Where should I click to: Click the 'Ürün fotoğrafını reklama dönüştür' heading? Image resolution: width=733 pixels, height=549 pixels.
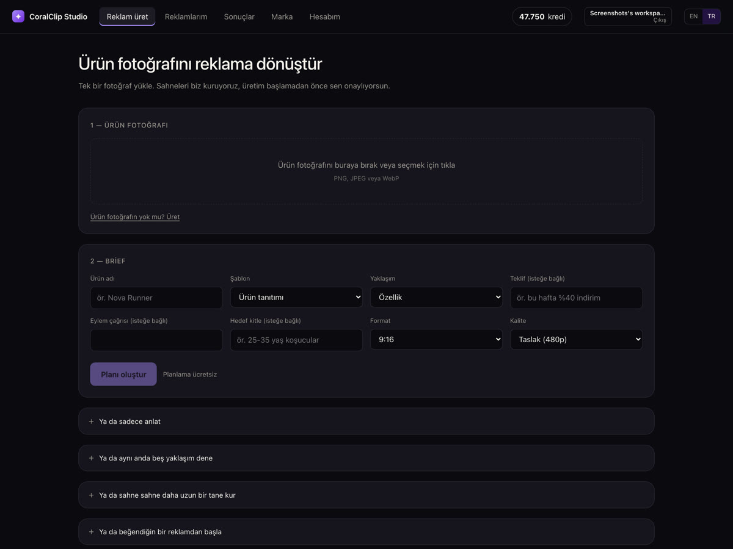[x=200, y=63]
